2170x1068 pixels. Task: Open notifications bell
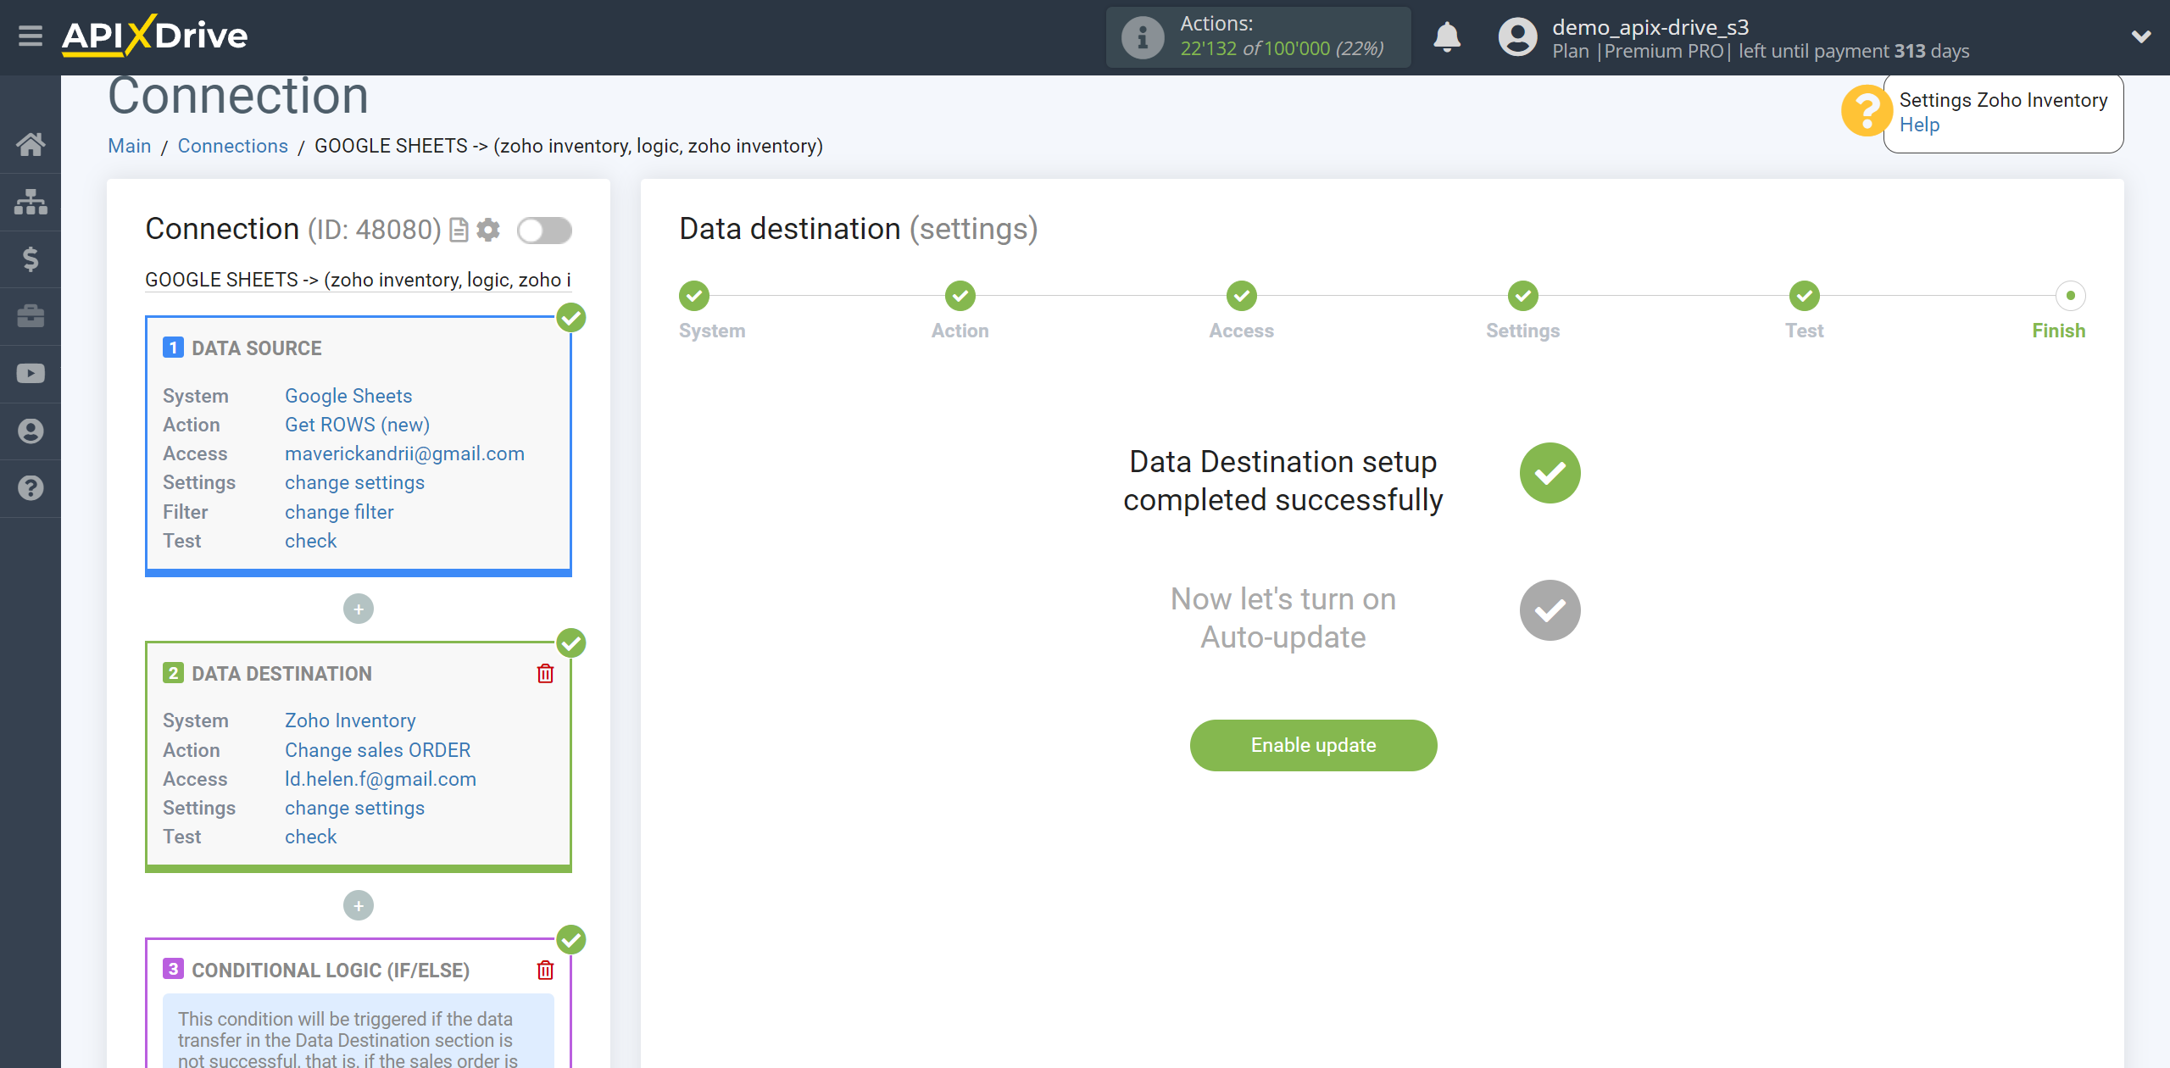coord(1447,37)
